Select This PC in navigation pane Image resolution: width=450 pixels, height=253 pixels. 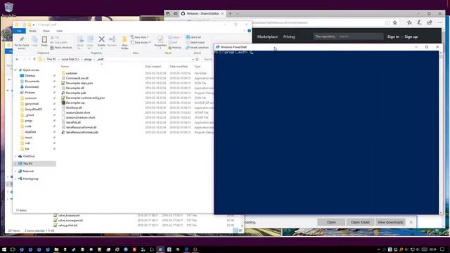pyautogui.click(x=28, y=164)
